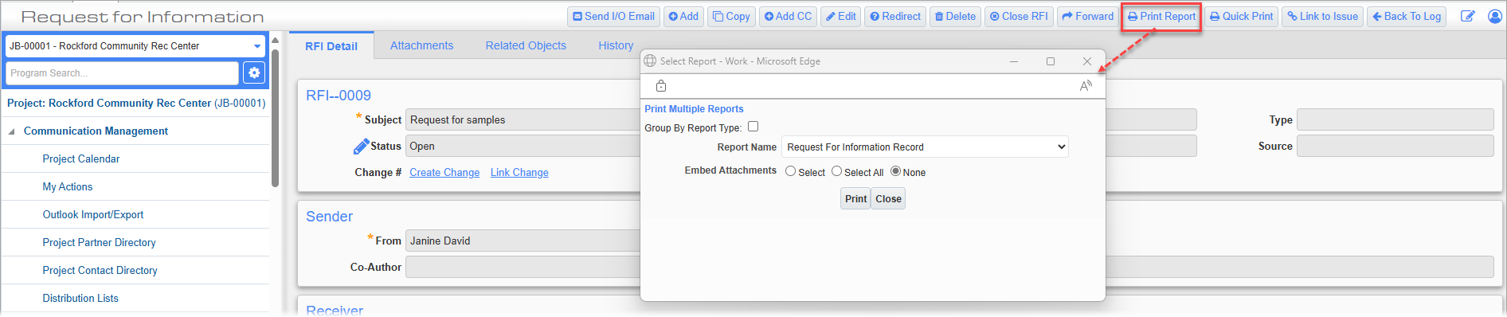Collapse the Communication Management tree node
Screen dimensions: 1507x317
pos(12,131)
